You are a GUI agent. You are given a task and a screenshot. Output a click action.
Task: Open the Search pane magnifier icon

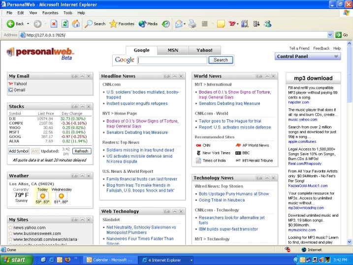pos(88,24)
